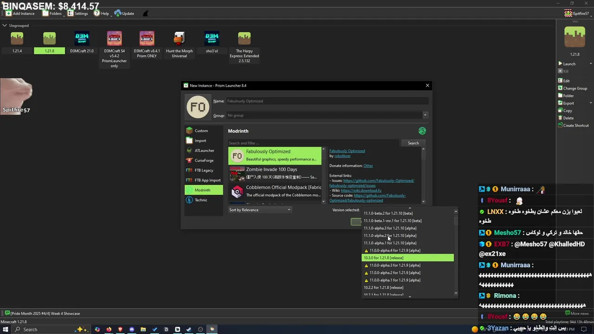Screen dimensions: 594x334
Task: Select the Zombie Invade 100 Days modpack
Action: tap(275, 173)
